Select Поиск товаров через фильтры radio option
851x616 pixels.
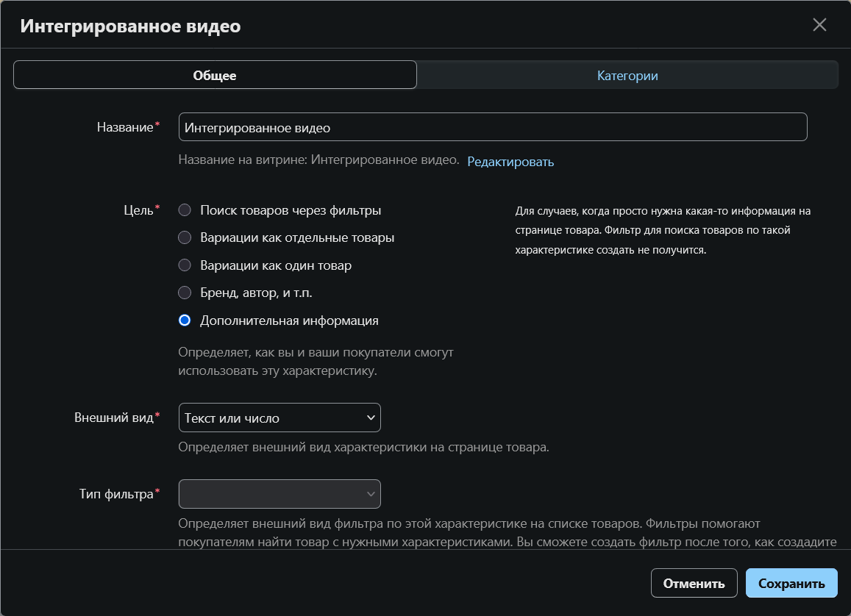point(185,211)
